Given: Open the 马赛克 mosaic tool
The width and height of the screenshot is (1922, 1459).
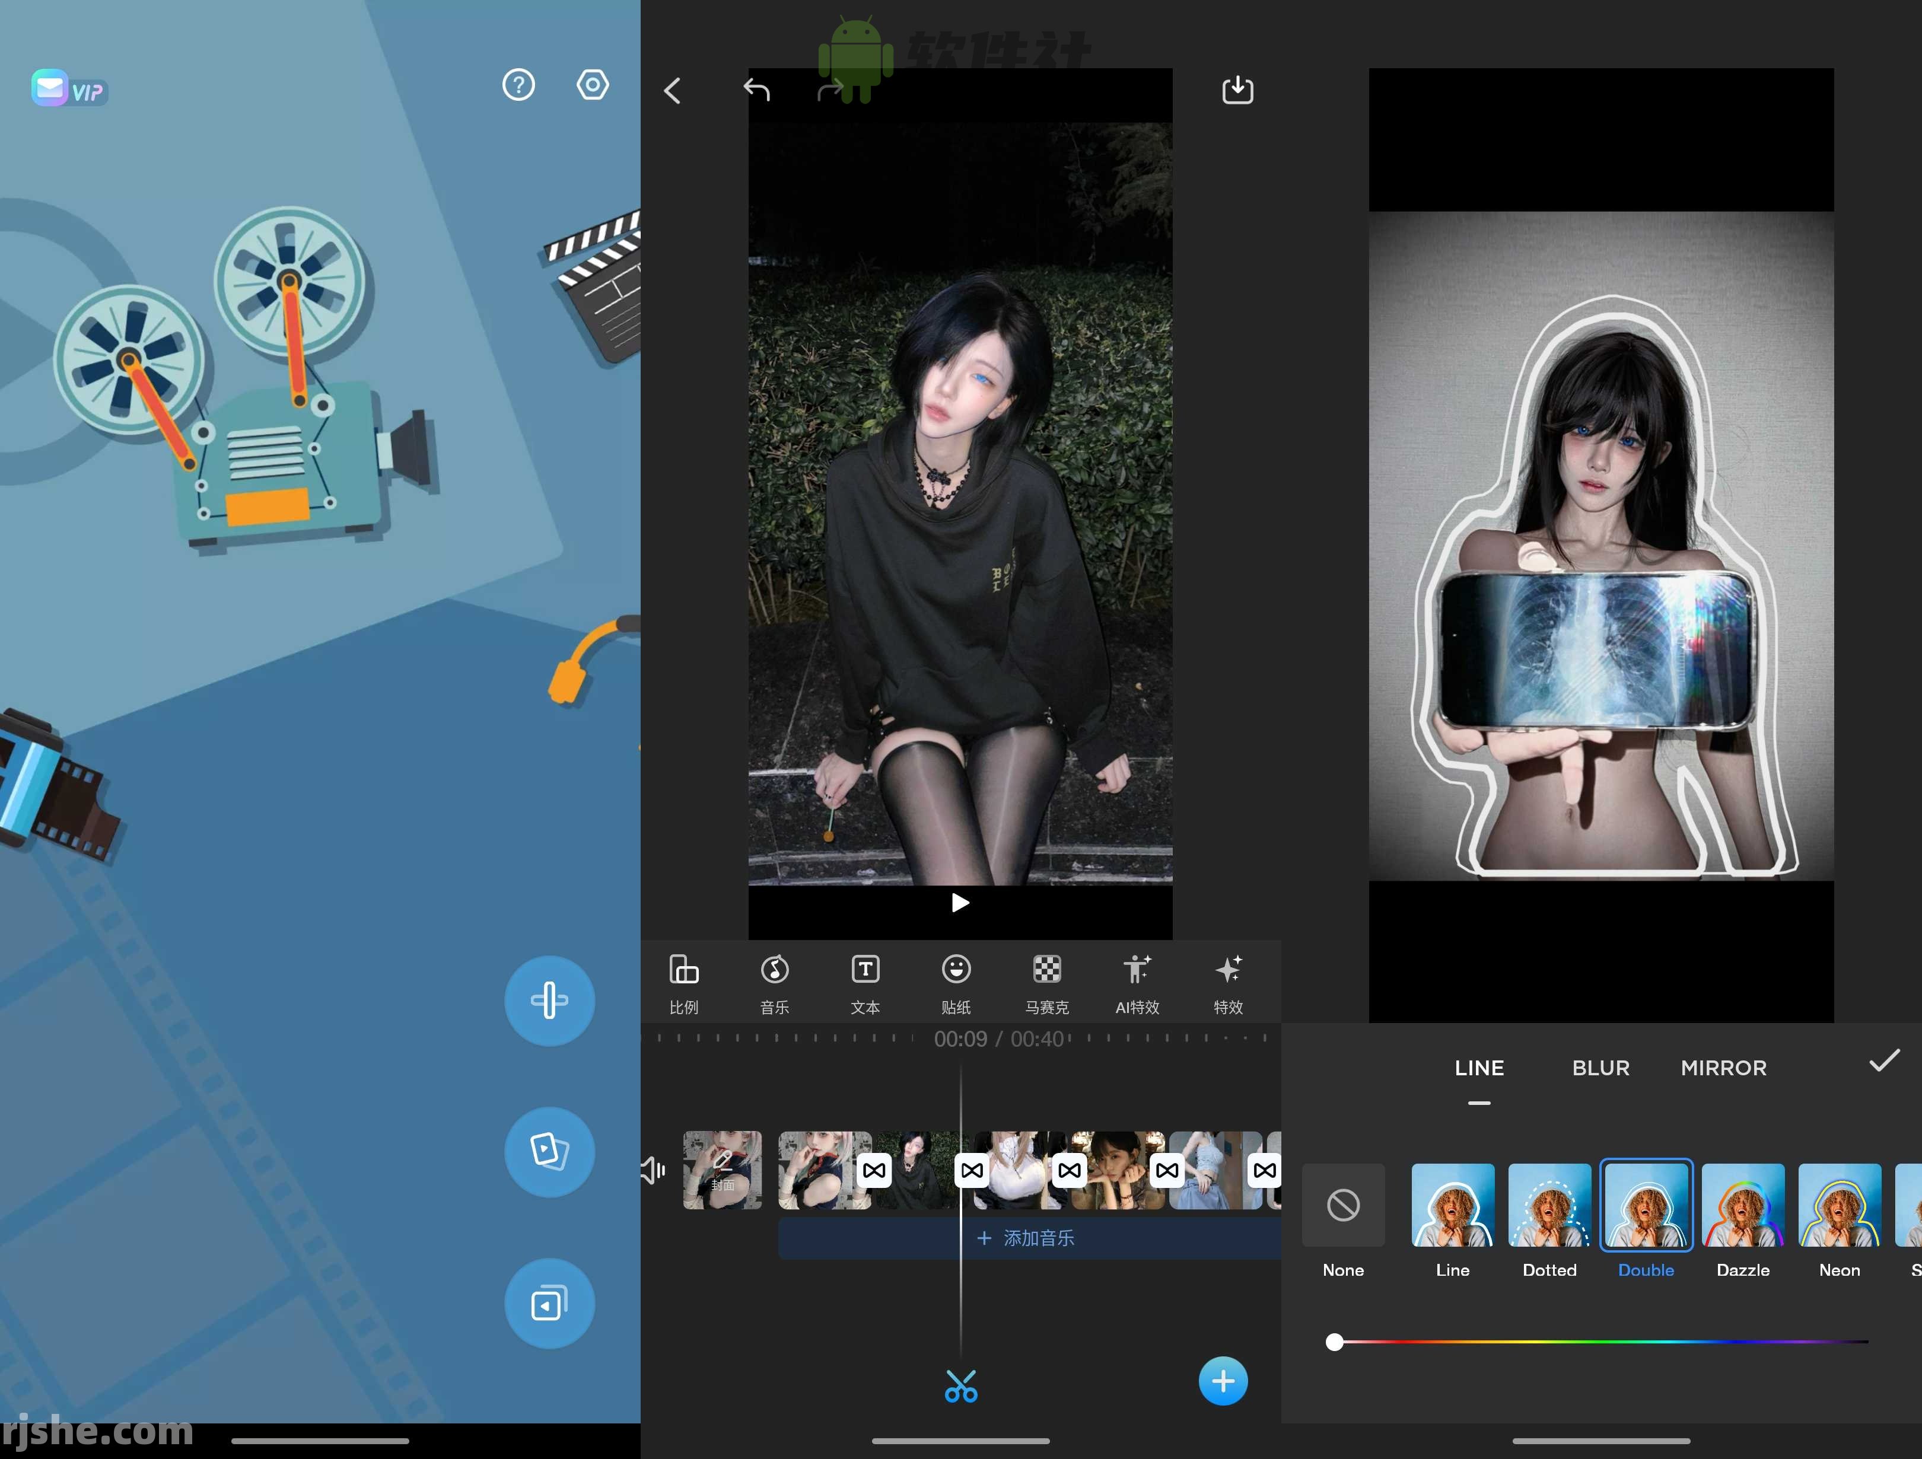Looking at the screenshot, I should 1047,983.
